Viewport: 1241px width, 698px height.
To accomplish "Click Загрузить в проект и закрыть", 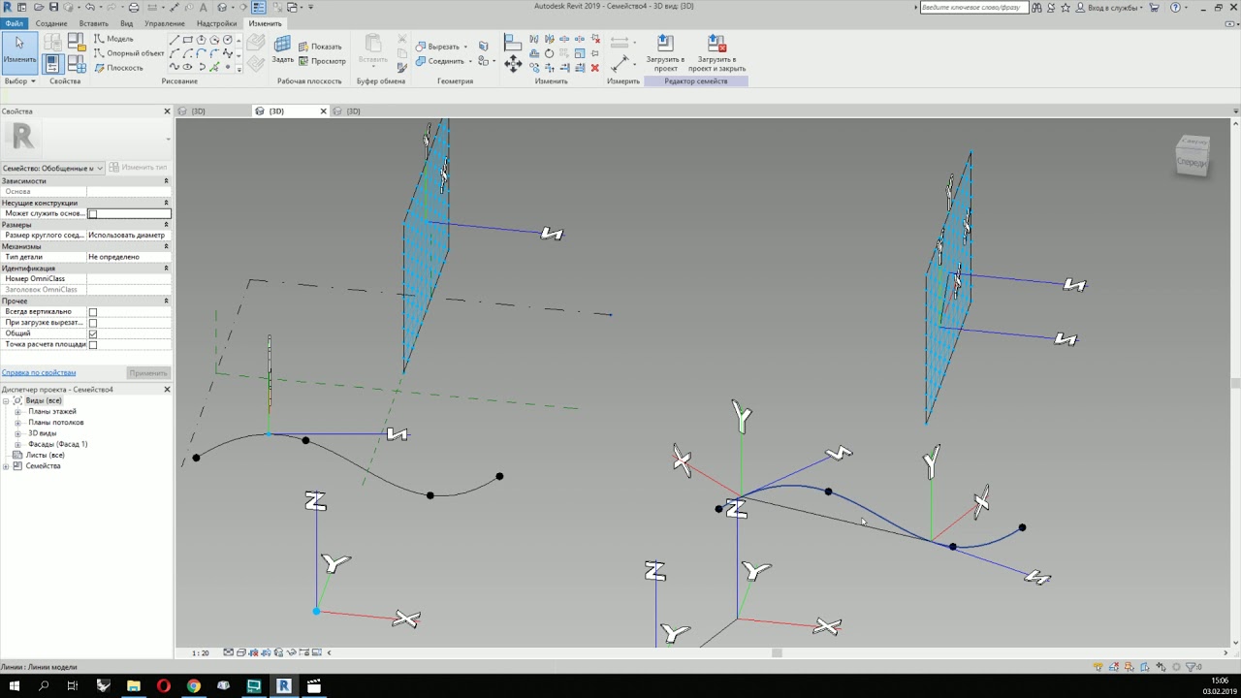I will [x=716, y=53].
